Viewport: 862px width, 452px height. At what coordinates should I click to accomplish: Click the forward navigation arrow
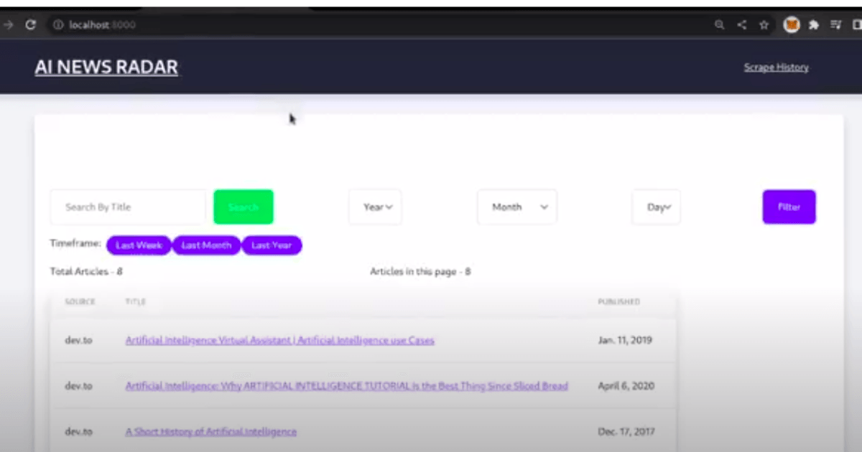click(7, 24)
